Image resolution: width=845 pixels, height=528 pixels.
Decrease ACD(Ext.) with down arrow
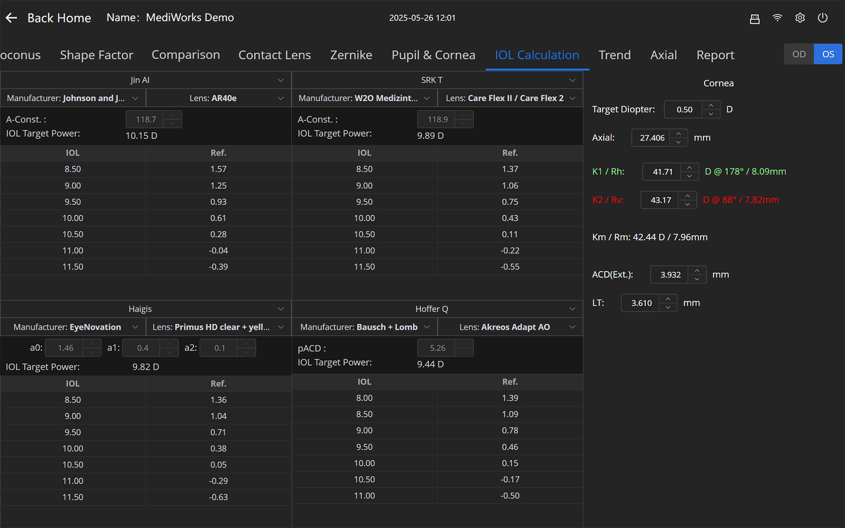(697, 279)
